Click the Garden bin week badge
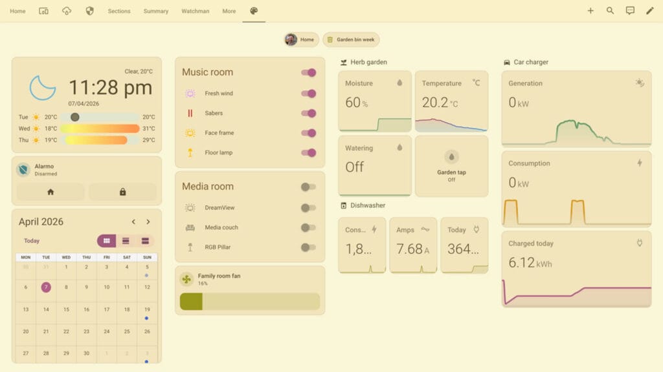 tap(351, 39)
